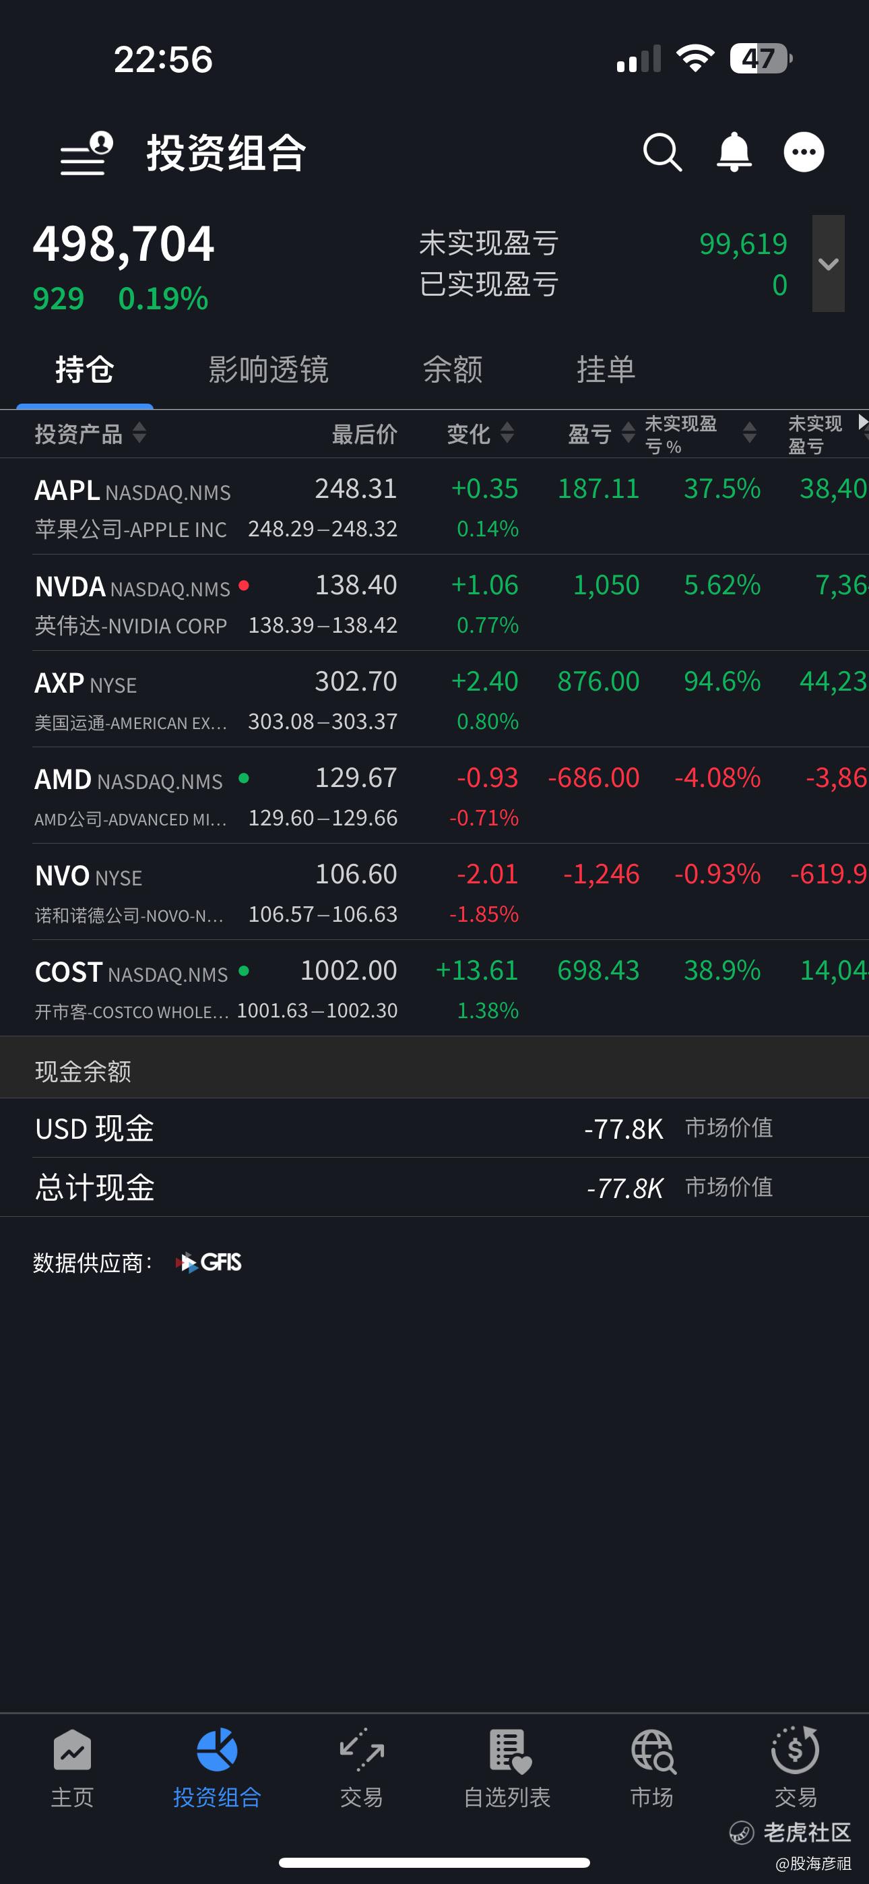Open the more options ellipsis button
This screenshot has width=869, height=1884.
tap(803, 153)
